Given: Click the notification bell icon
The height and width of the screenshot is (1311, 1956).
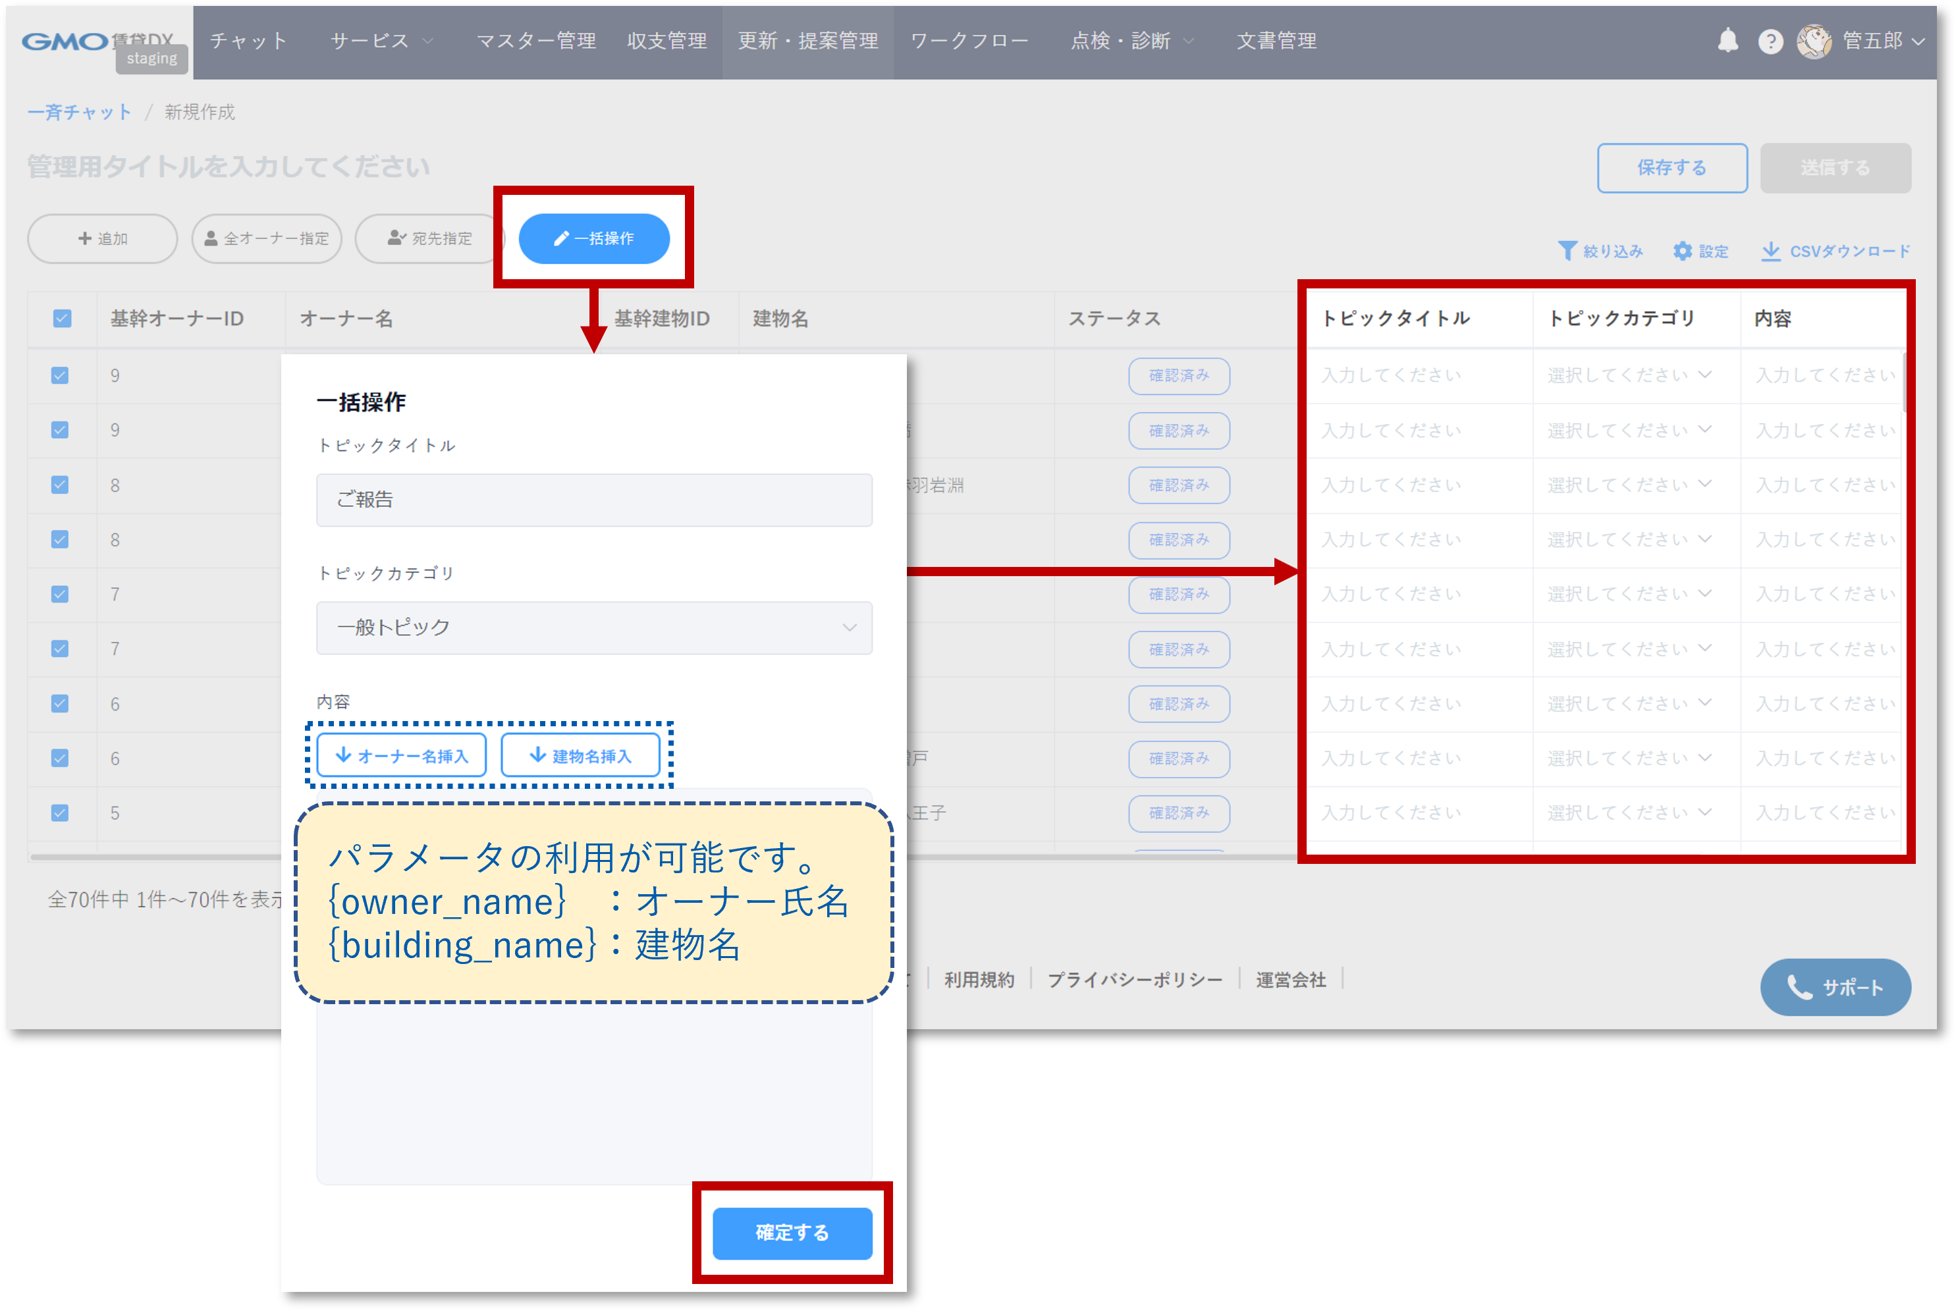Looking at the screenshot, I should tap(1727, 41).
